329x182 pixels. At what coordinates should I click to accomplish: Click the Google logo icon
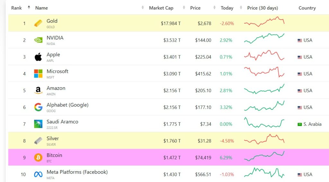point(38,107)
